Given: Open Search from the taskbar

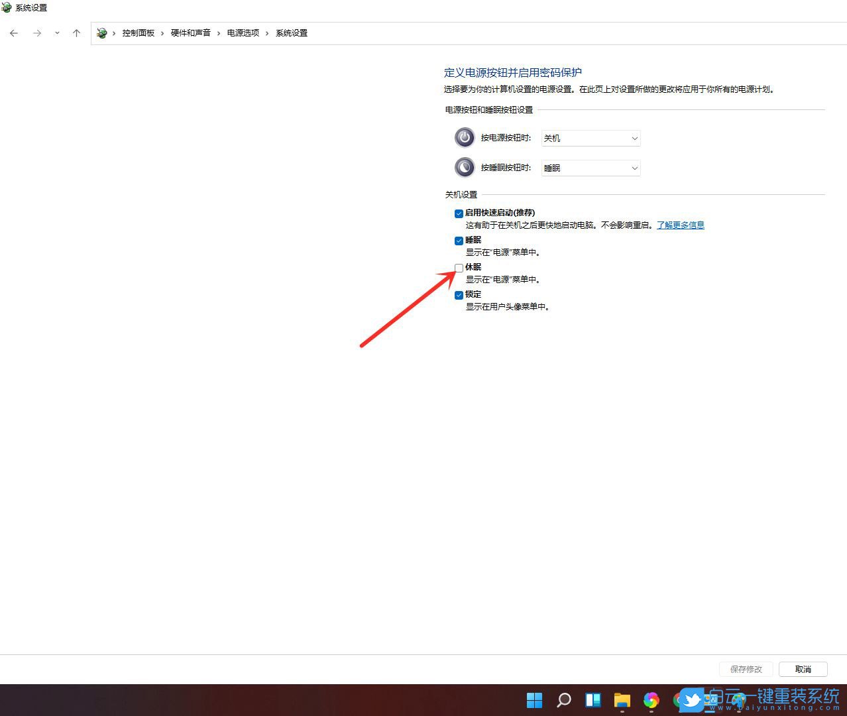Looking at the screenshot, I should click(563, 699).
